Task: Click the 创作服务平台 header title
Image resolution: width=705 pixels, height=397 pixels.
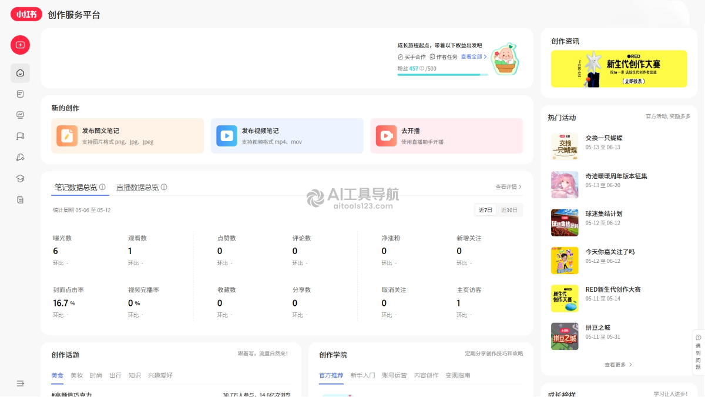Action: click(x=74, y=15)
